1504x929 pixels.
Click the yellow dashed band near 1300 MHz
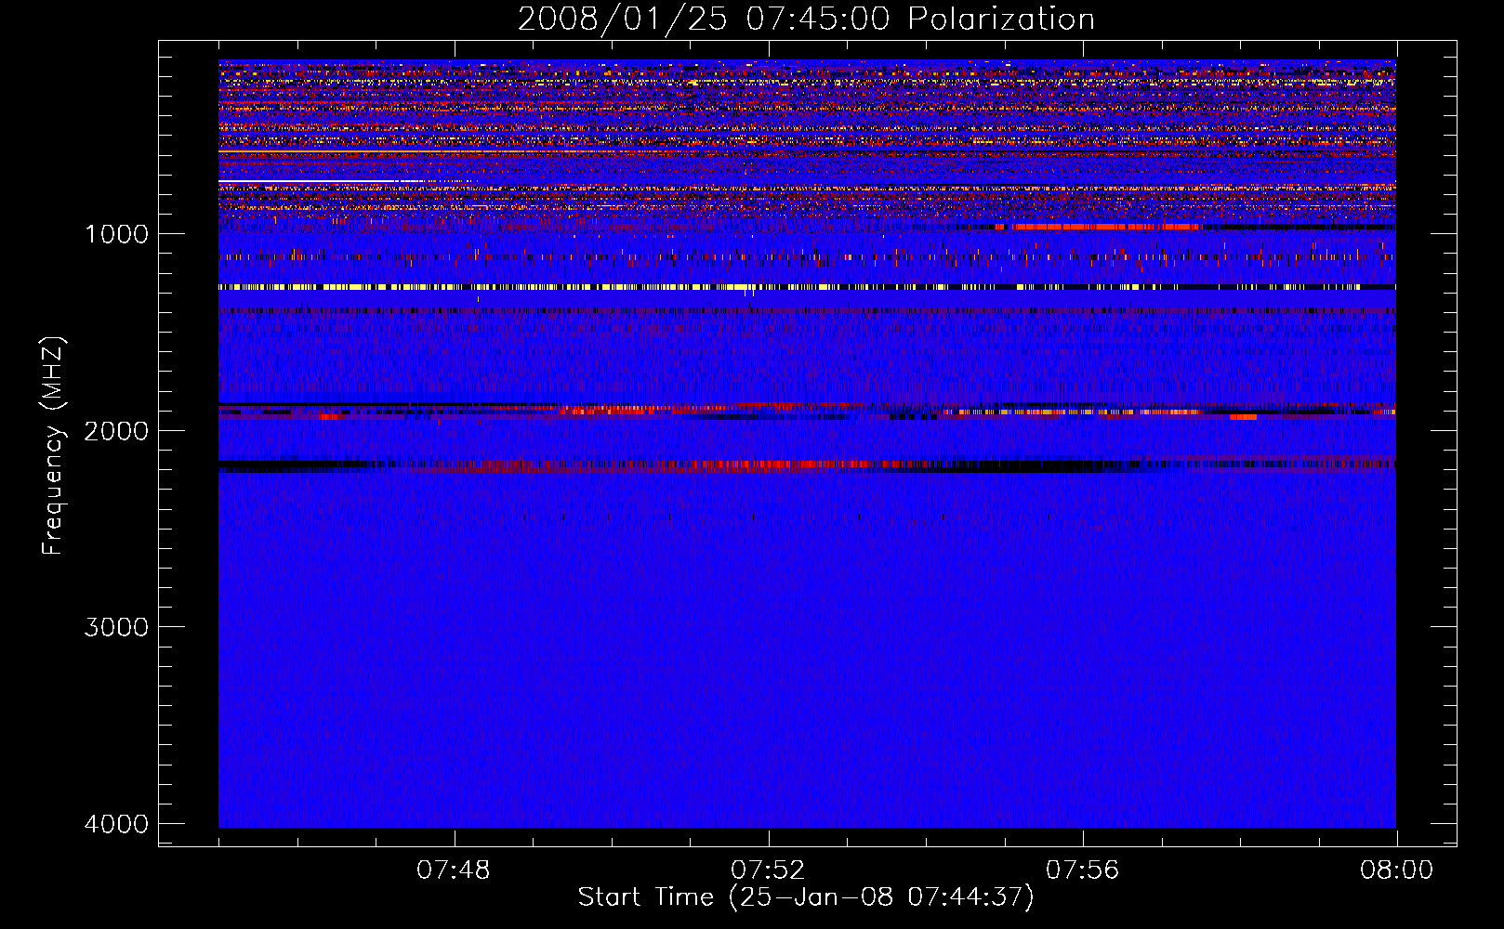(807, 287)
